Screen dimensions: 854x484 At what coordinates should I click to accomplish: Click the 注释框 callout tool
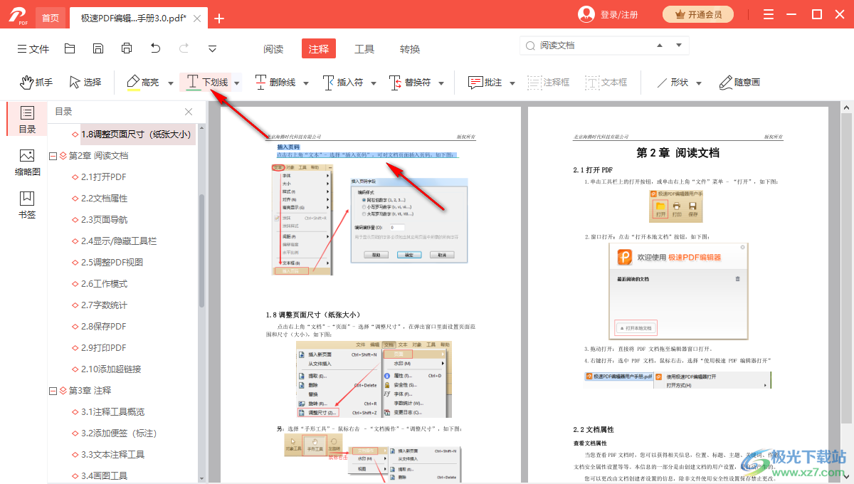[x=548, y=83]
